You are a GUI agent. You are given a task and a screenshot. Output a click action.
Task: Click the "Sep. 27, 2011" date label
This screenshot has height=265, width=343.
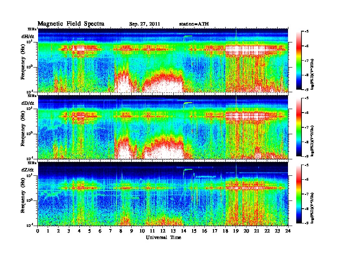point(145,24)
